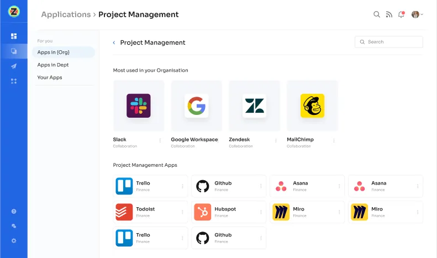The height and width of the screenshot is (258, 437).
Task: Open the Zendesk app thumbnail
Action: tap(255, 106)
